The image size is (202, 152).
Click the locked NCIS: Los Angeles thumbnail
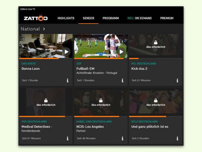pos(101,102)
